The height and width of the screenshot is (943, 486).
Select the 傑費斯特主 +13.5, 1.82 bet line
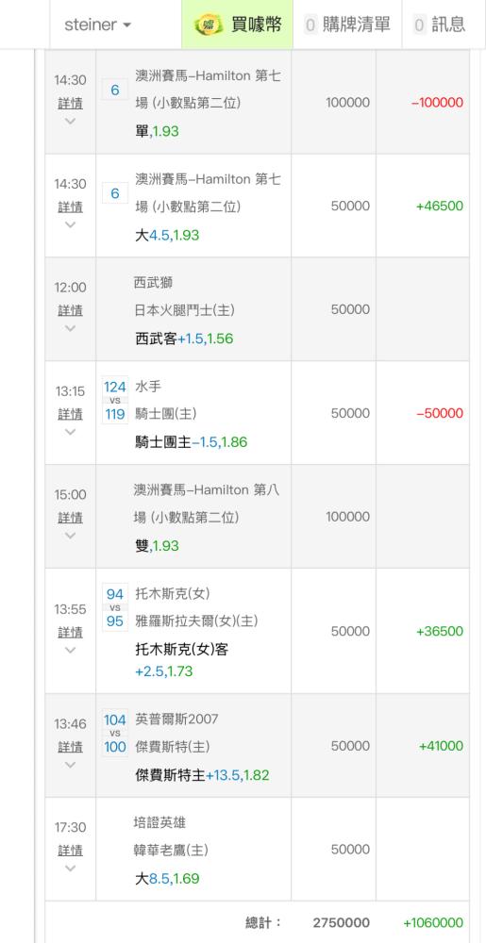pyautogui.click(x=203, y=775)
